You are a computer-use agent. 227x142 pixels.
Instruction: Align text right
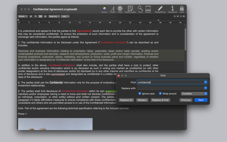click(x=45, y=16)
